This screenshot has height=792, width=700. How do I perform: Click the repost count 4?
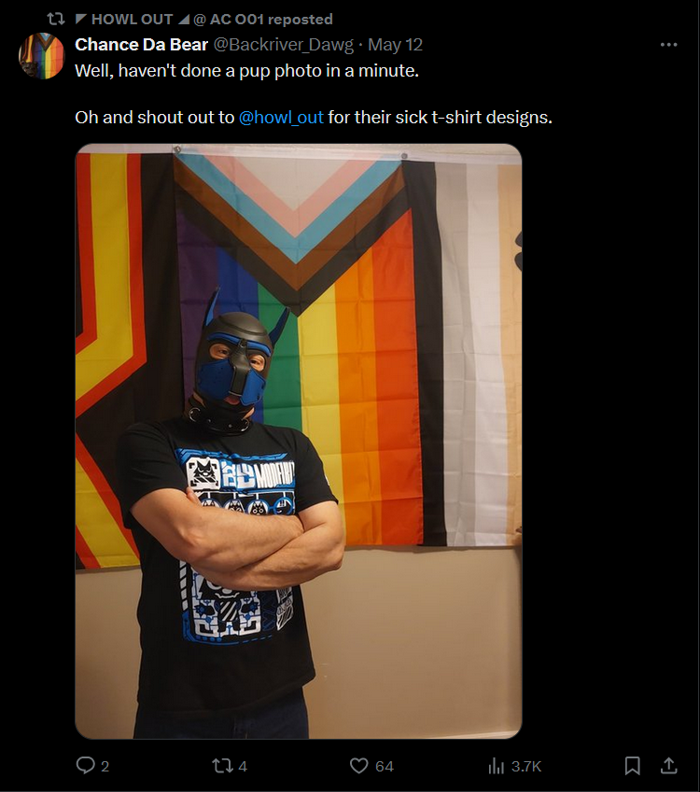pyautogui.click(x=243, y=766)
